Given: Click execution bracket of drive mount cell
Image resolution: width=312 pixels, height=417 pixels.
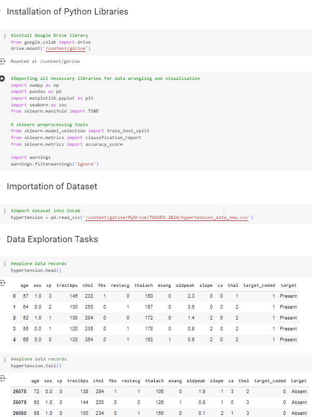Looking at the screenshot, I should (4, 36).
